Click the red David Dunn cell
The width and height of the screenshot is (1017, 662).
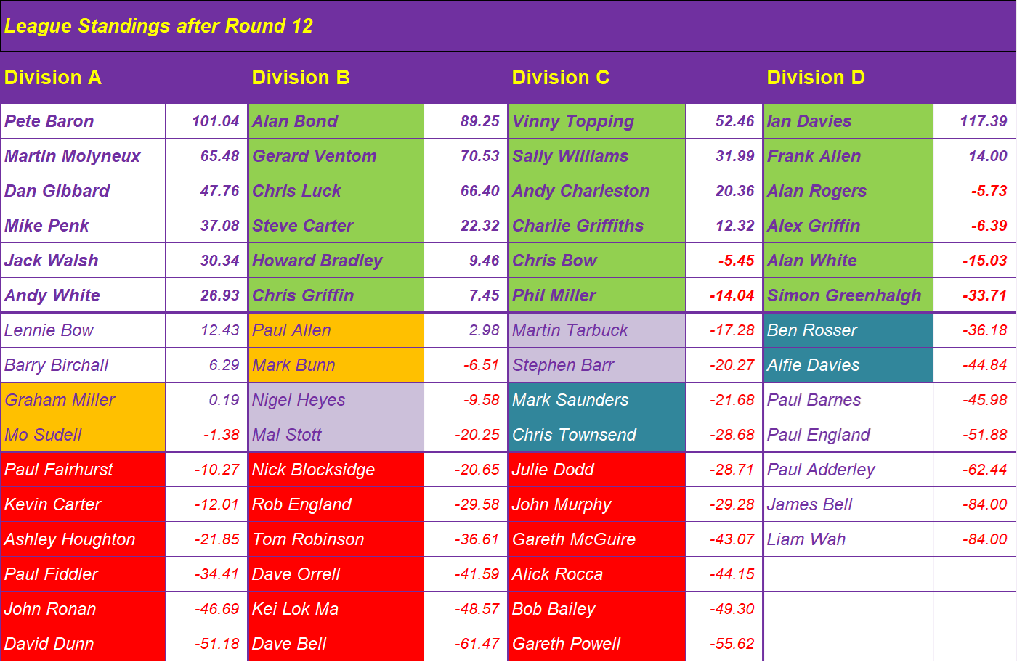[x=83, y=644]
